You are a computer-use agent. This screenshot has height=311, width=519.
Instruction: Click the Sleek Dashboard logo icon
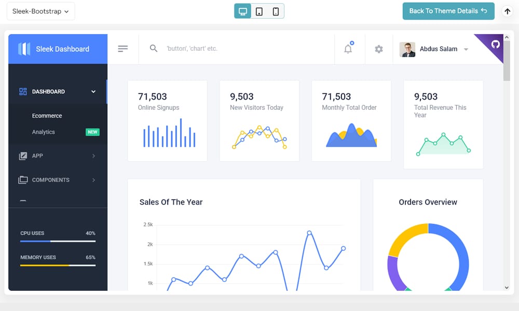[x=23, y=48]
